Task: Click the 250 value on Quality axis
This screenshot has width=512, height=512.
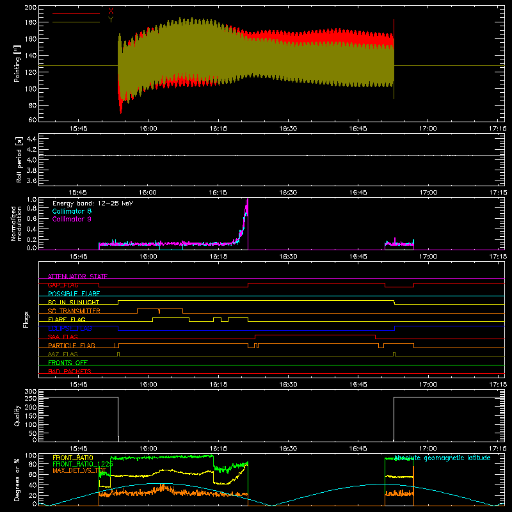Action: point(30,398)
